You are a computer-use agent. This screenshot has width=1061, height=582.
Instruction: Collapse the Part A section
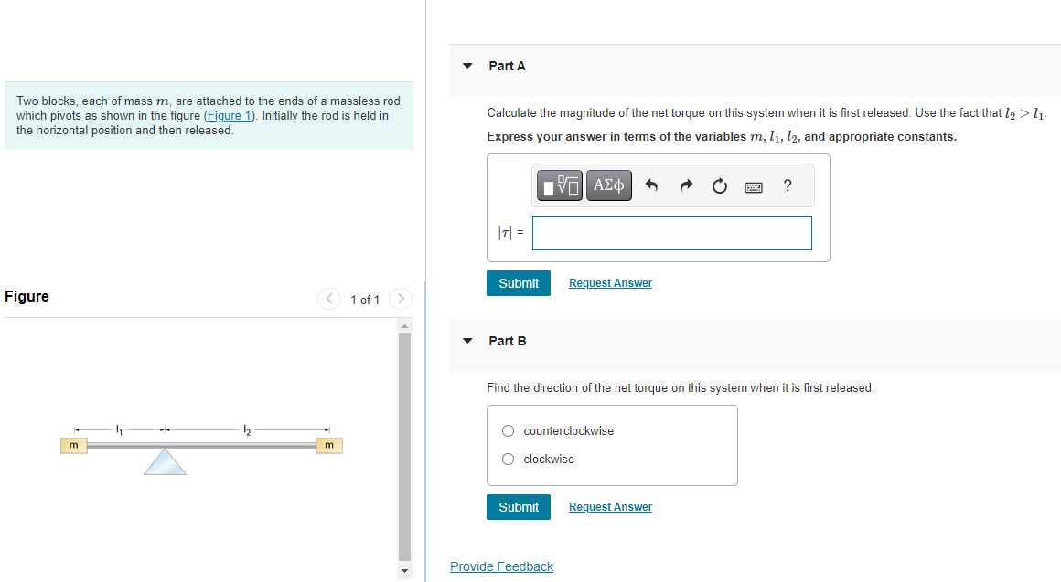point(466,65)
